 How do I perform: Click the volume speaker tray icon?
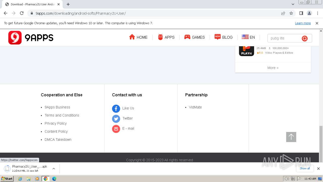click(287, 179)
